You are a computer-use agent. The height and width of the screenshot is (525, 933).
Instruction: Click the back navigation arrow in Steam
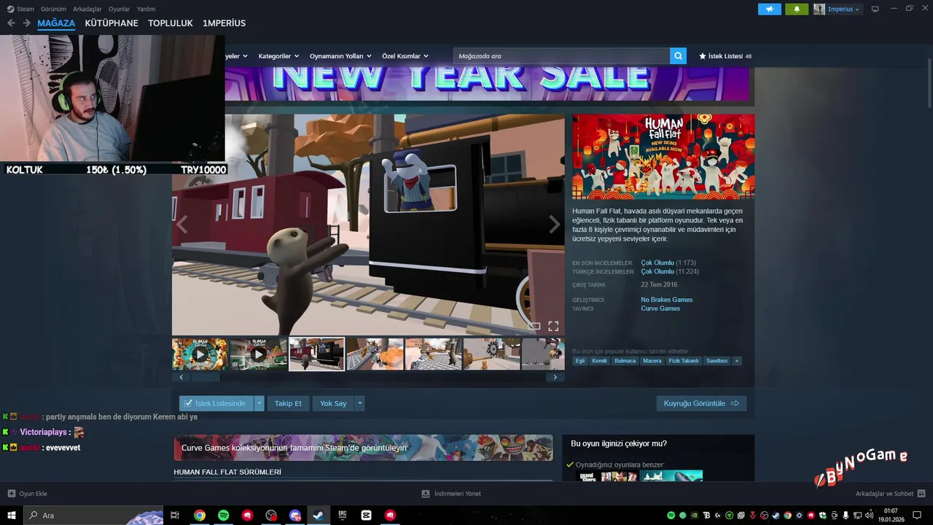click(x=11, y=23)
